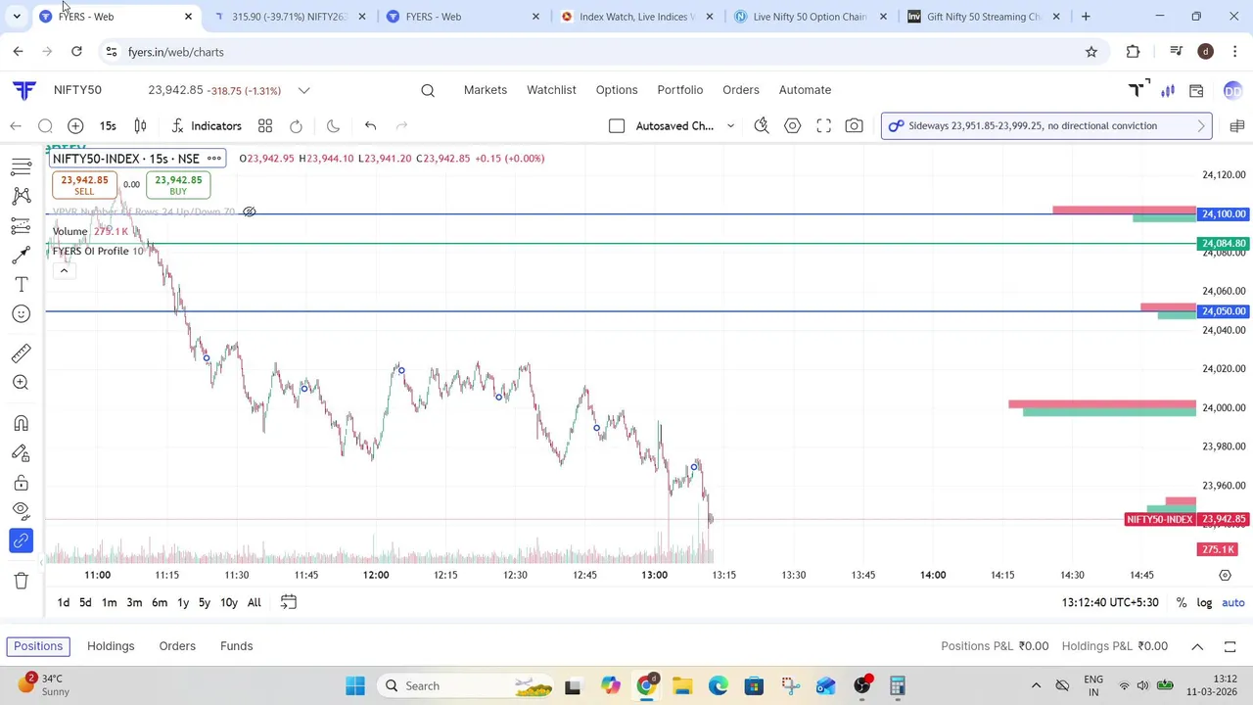Toggle percent scale mode
Viewport: 1253px width, 705px height.
point(1182,603)
